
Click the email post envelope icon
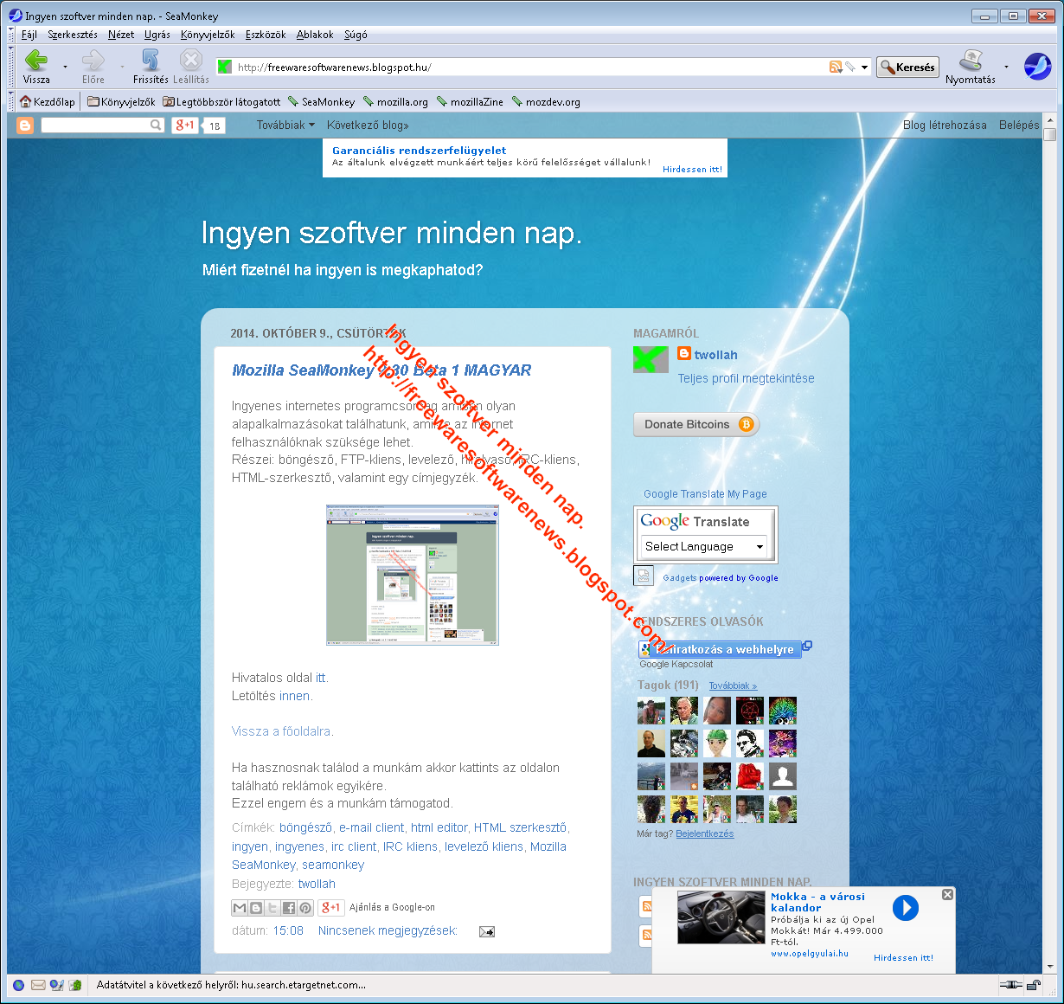487,932
